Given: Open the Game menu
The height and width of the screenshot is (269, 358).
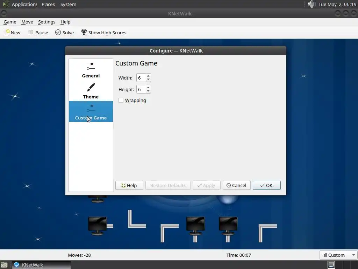Looking at the screenshot, I should pyautogui.click(x=10, y=22).
